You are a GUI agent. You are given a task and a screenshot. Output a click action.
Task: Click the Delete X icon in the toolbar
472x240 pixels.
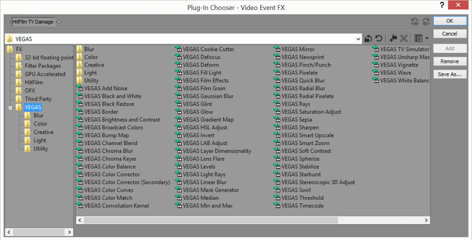(x=404, y=38)
